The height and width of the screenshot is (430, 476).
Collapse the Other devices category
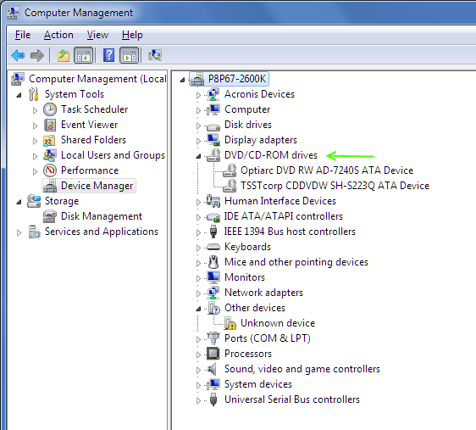tap(198, 309)
